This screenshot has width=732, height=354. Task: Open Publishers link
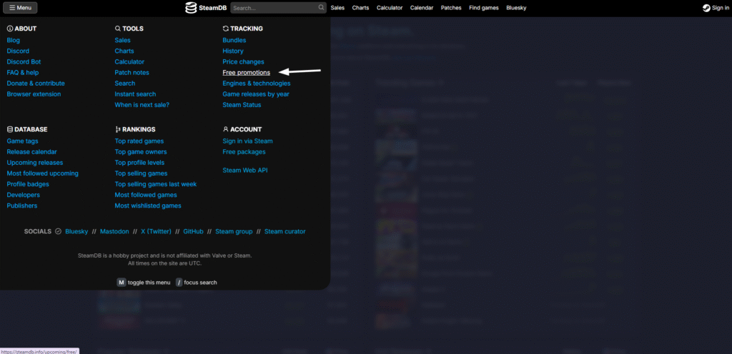pos(22,206)
